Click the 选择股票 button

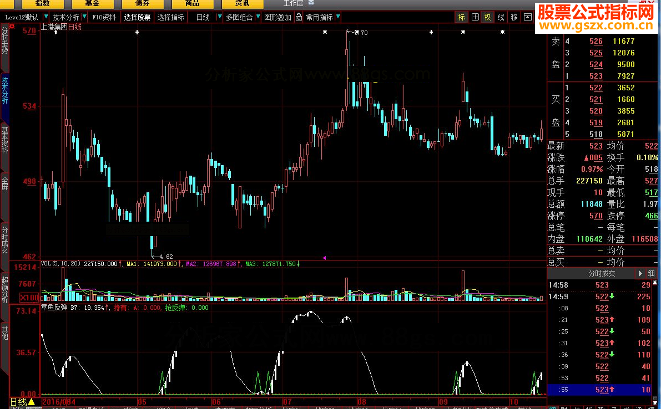(x=137, y=17)
